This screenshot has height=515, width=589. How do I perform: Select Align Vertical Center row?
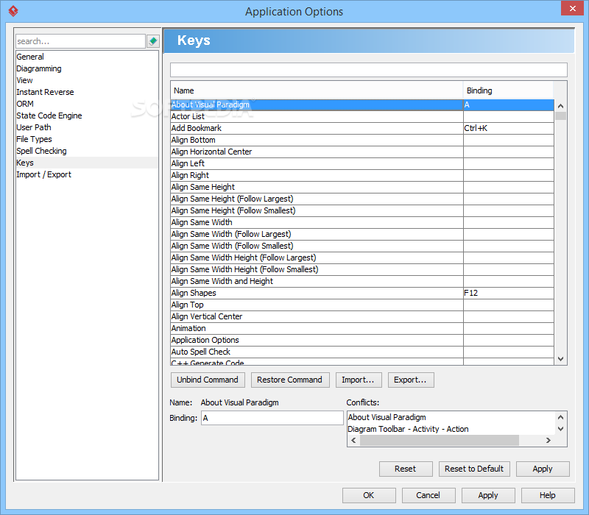click(x=362, y=316)
